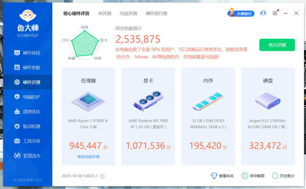The height and width of the screenshot is (189, 306).
Task: Open 硬件参数 in the sidebar
Action: pyautogui.click(x=28, y=68)
